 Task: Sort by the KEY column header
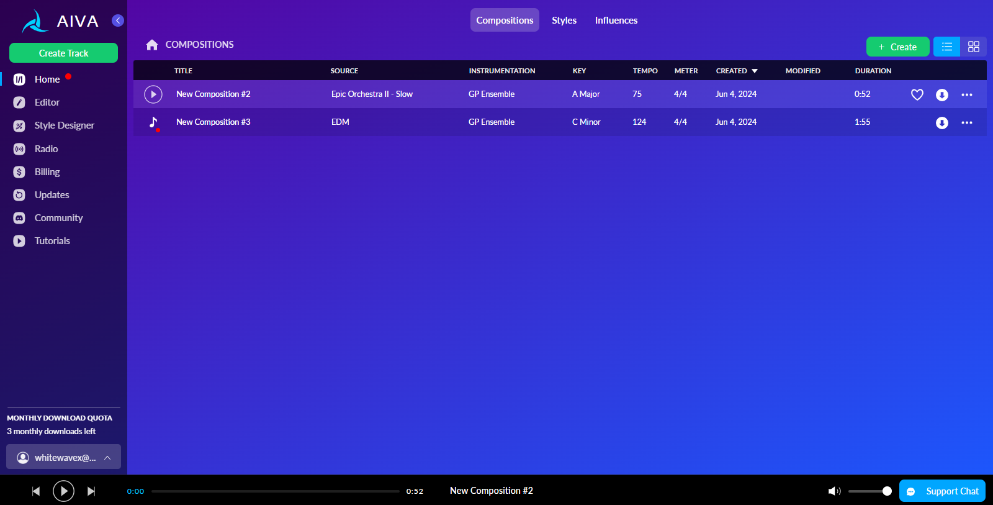(x=579, y=71)
